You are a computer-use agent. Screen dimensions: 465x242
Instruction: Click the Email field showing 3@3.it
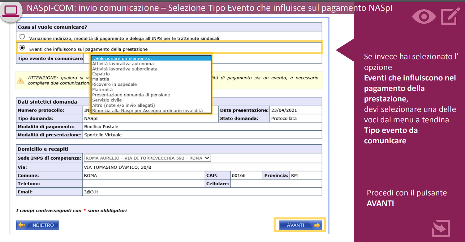point(139,192)
